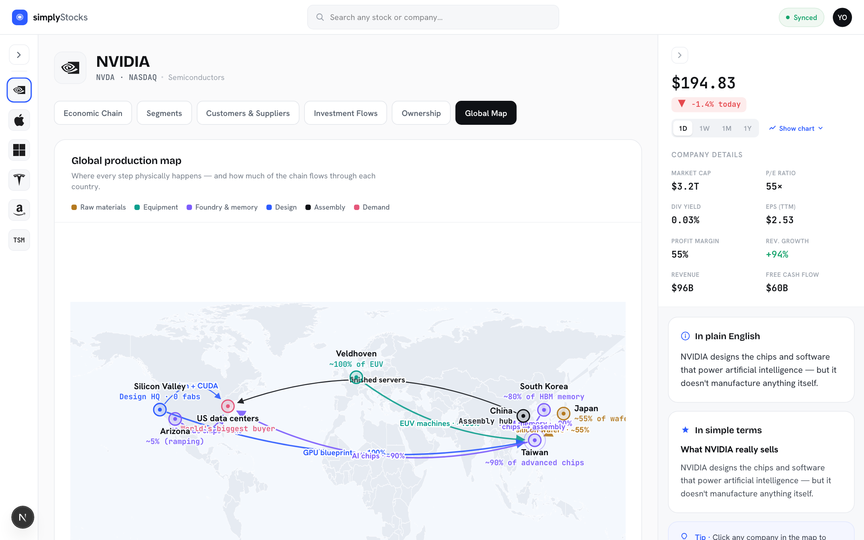The height and width of the screenshot is (540, 864).
Task: Open the Microsoft stock in sidebar
Action: point(19,150)
